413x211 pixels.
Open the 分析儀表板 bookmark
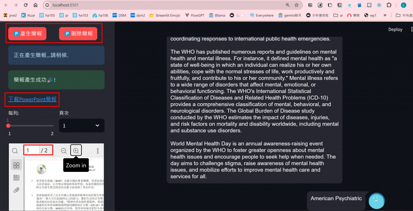[x=318, y=15]
